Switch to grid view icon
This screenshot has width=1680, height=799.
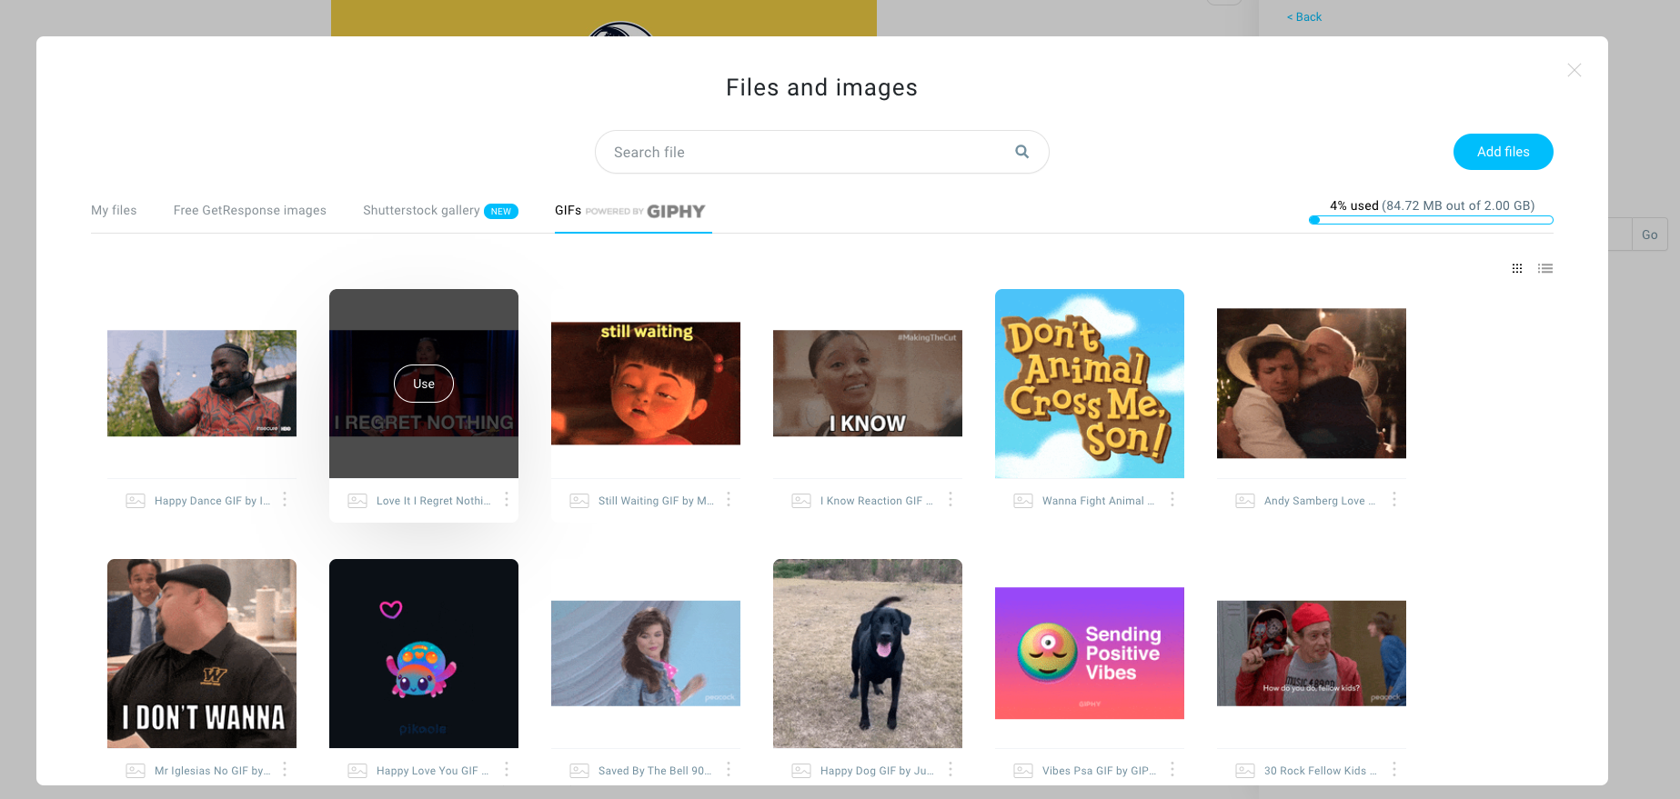(1517, 268)
